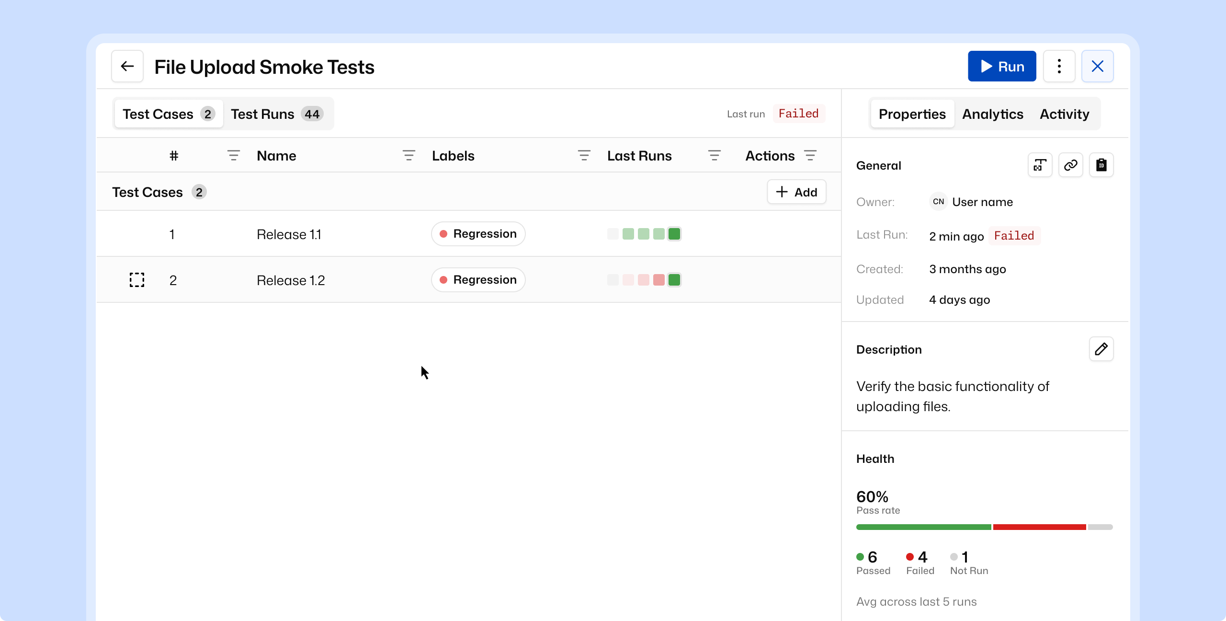Click Regression label on Release 1.2

pyautogui.click(x=478, y=280)
